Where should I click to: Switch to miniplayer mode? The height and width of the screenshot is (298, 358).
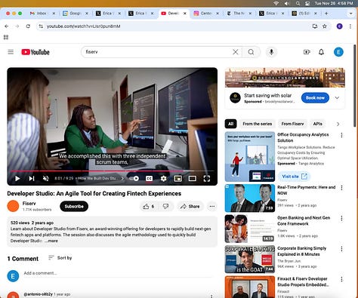click(177, 179)
